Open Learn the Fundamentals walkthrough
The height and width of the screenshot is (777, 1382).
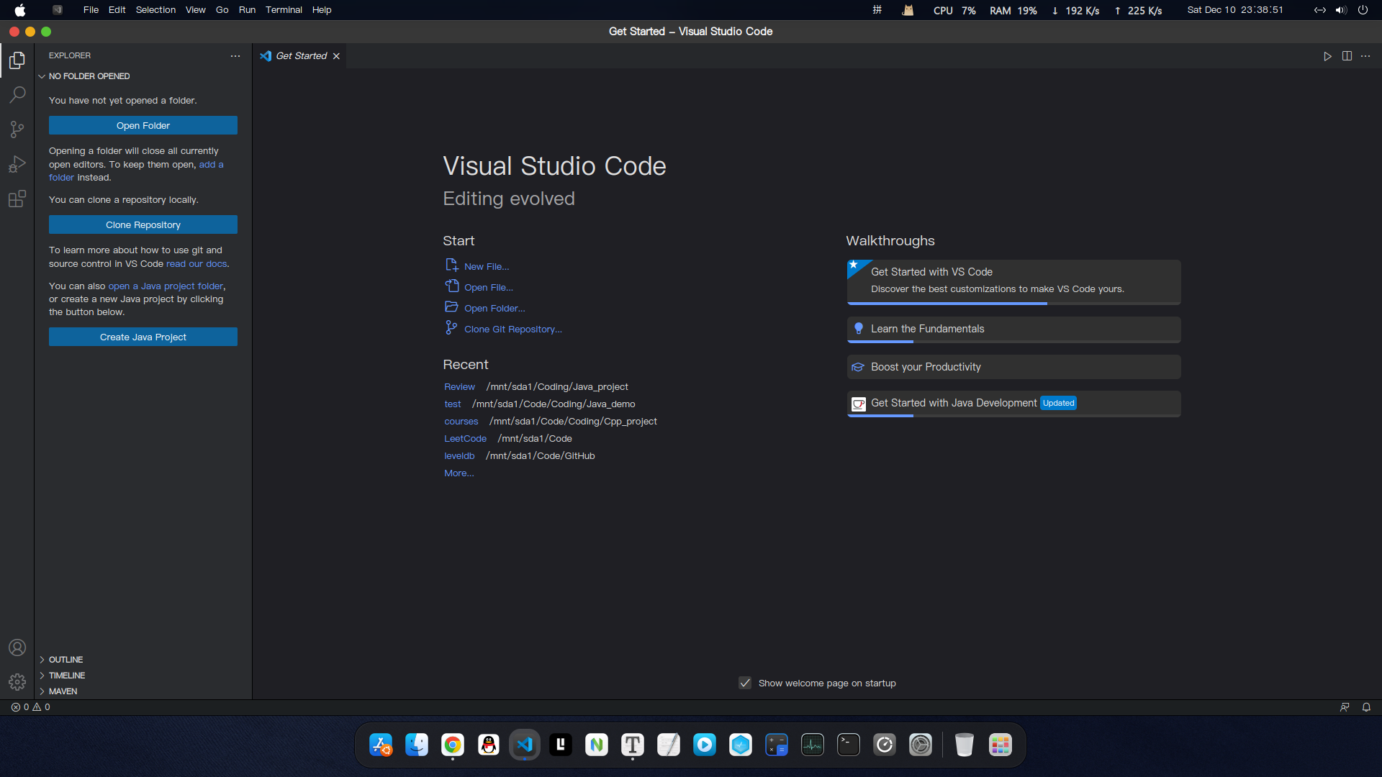(x=927, y=329)
